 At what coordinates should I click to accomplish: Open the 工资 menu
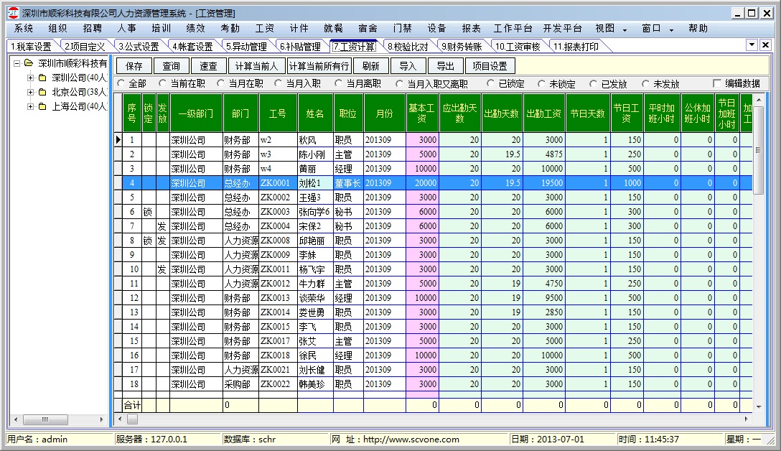tap(264, 29)
